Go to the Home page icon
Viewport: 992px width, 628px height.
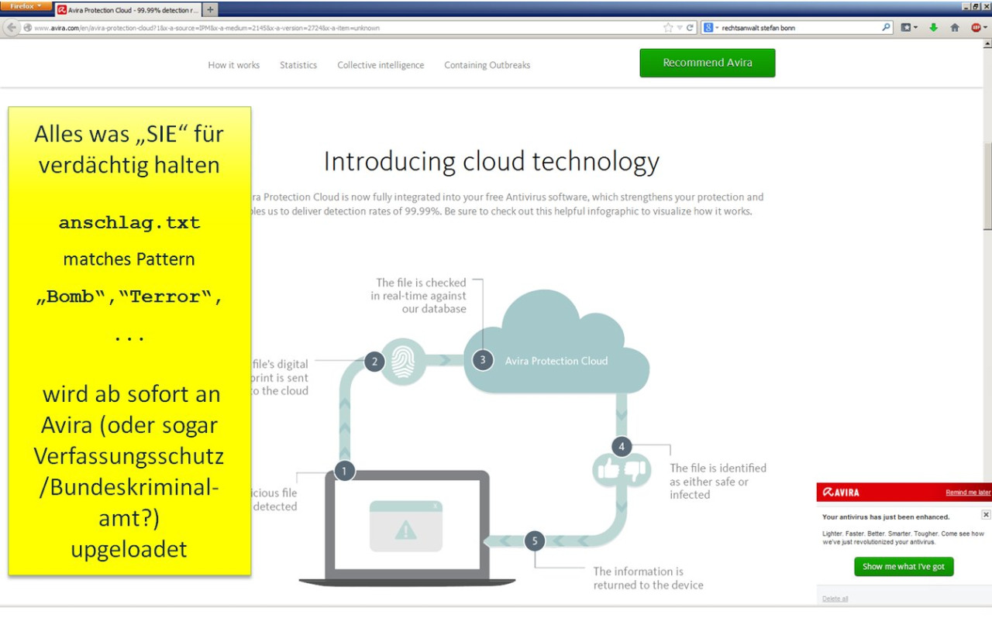point(955,27)
